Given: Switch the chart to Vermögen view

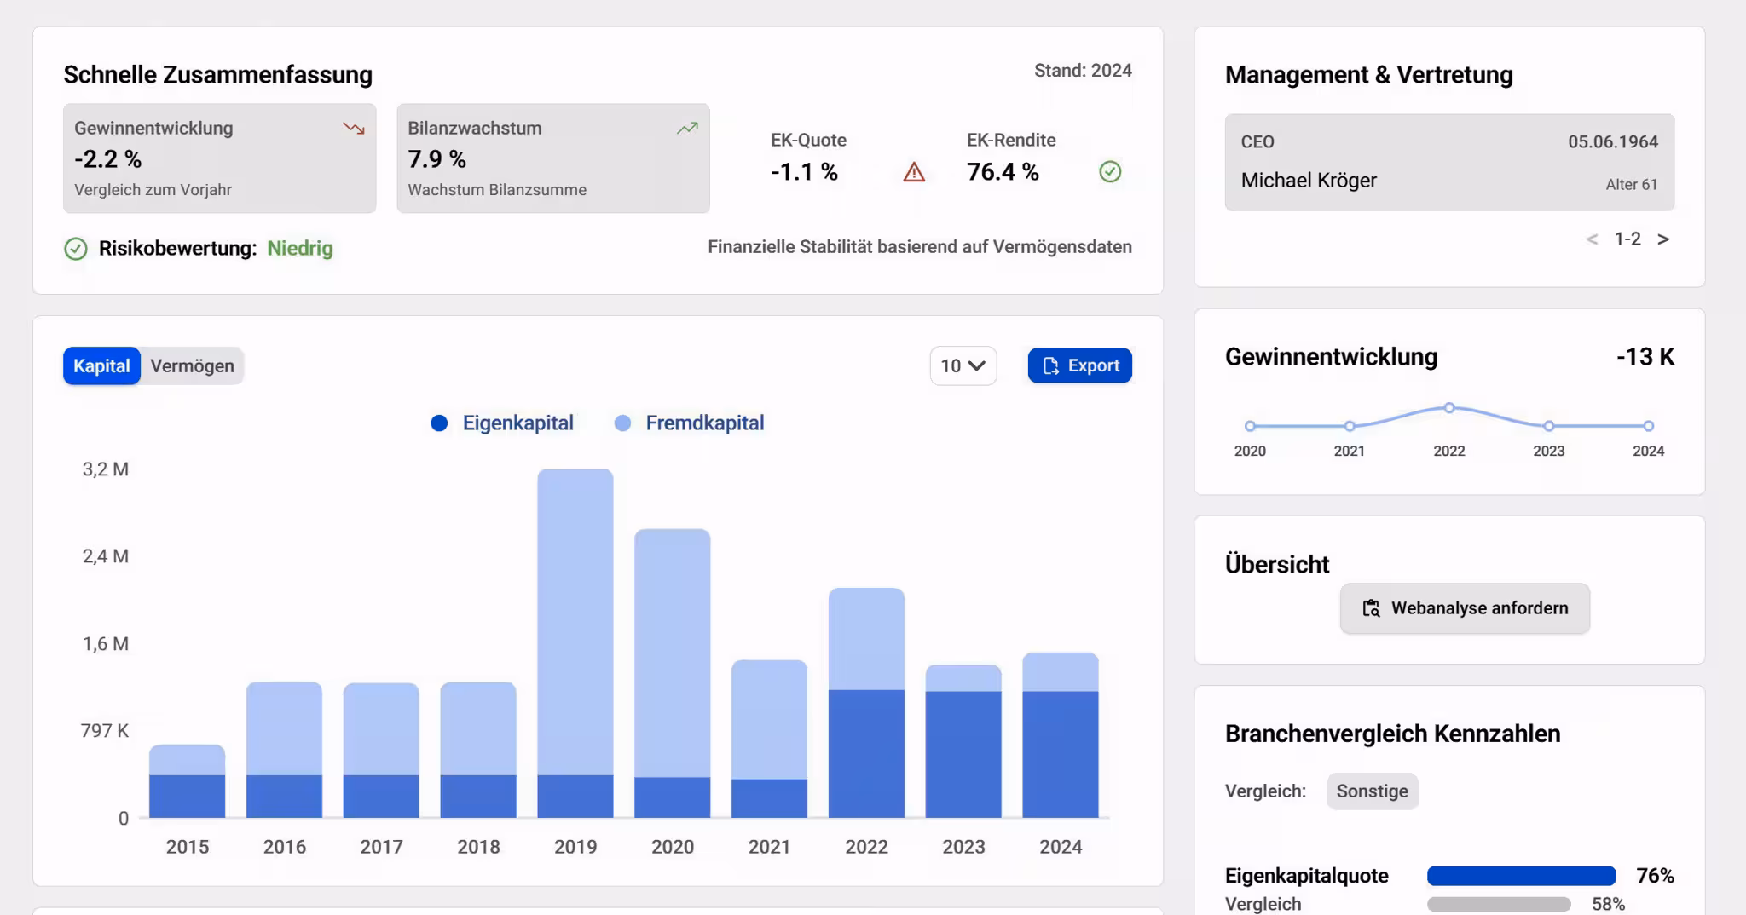Looking at the screenshot, I should coord(192,365).
